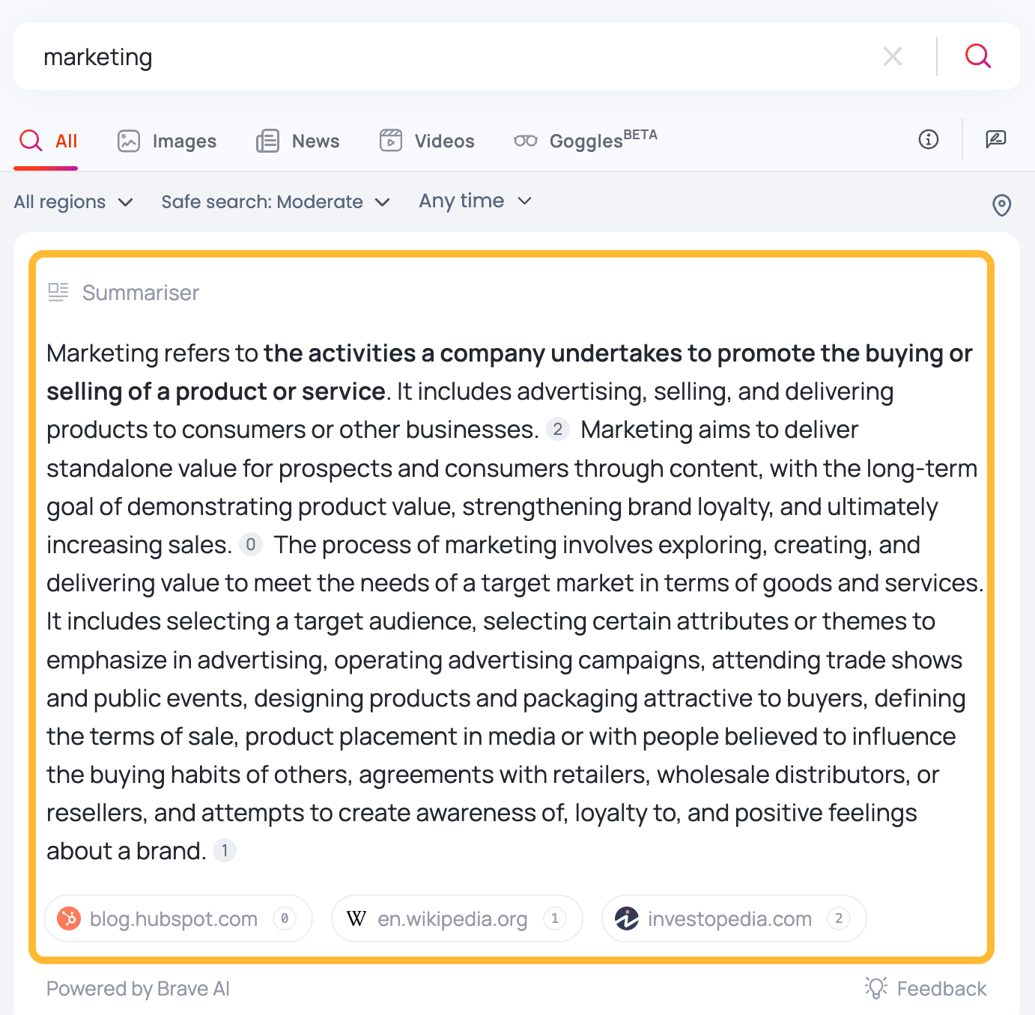Switch to the Images tab
The image size is (1035, 1015).
coord(167,141)
